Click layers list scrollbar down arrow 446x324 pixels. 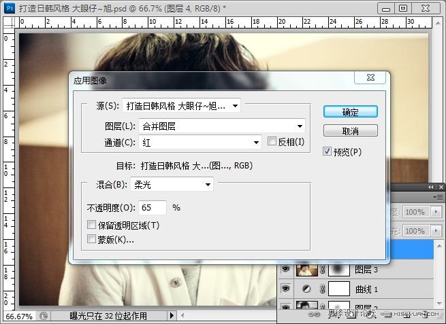pyautogui.click(x=439, y=303)
